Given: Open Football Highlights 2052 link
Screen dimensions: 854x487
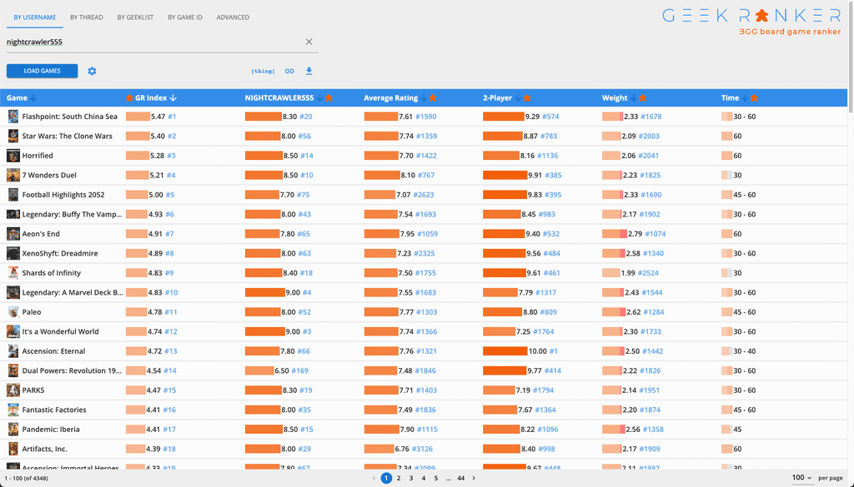Looking at the screenshot, I should (x=63, y=195).
